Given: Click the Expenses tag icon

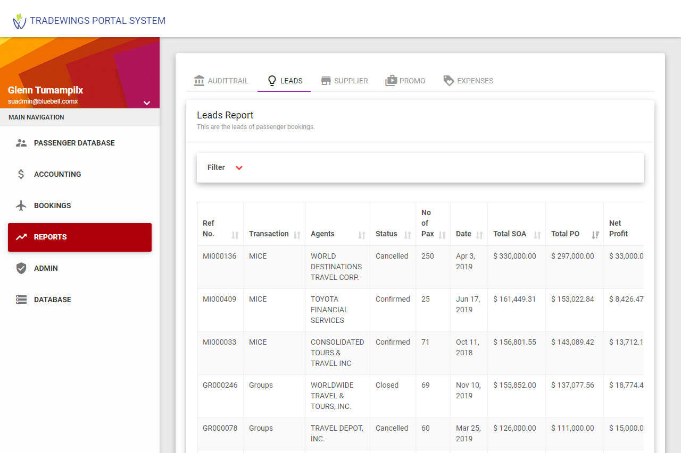Looking at the screenshot, I should (x=449, y=81).
